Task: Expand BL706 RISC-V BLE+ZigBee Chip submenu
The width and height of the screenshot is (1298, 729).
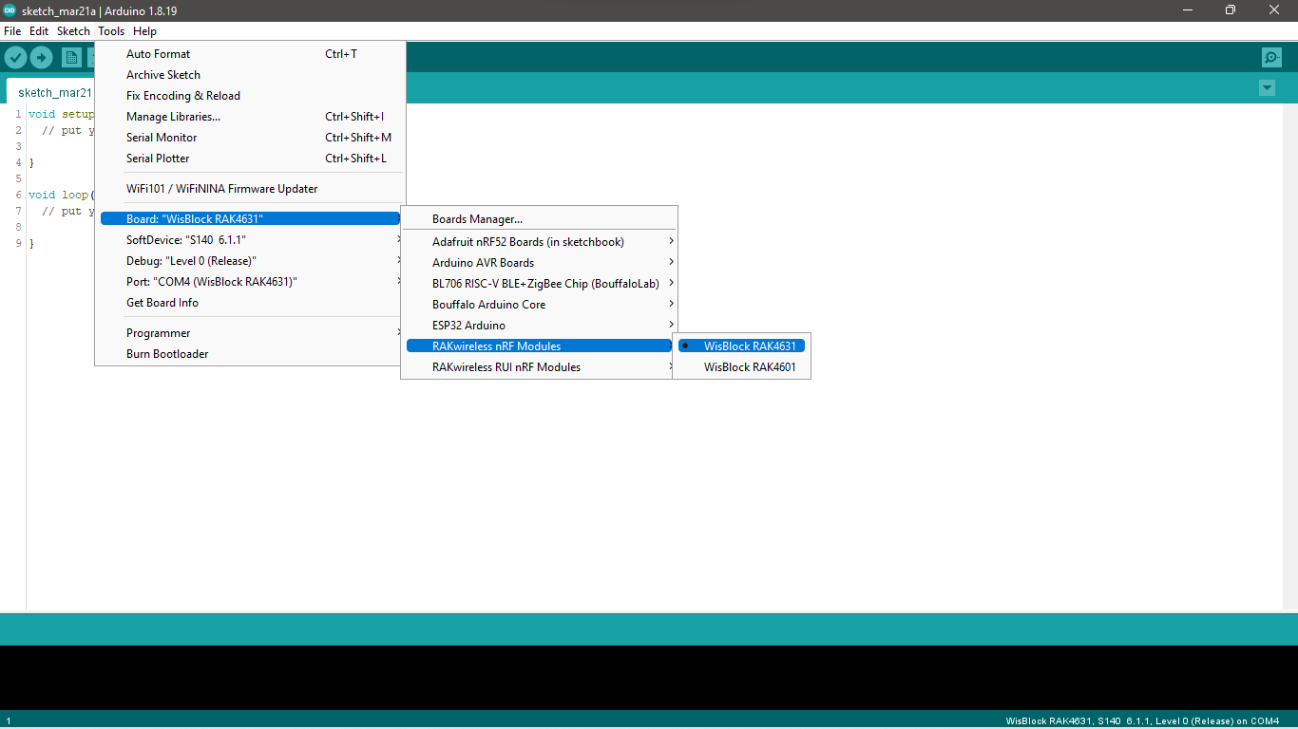Action: [539, 284]
